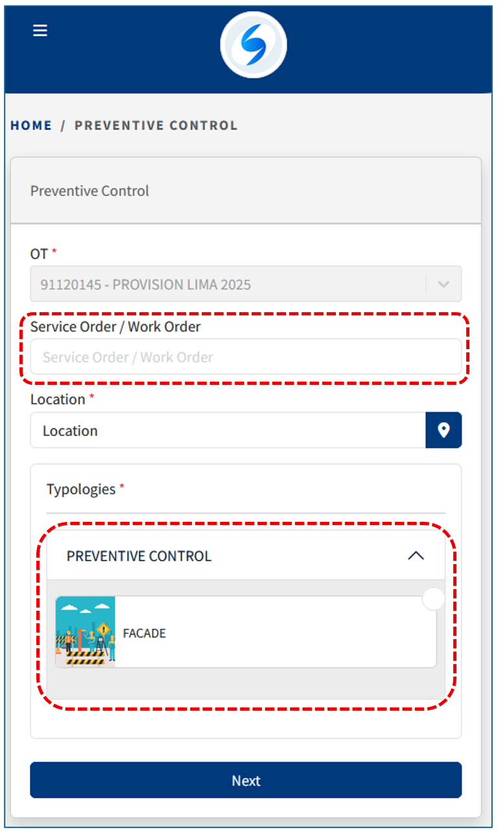The image size is (498, 834).
Task: Select the FACADE typology radio circle
Action: (433, 599)
